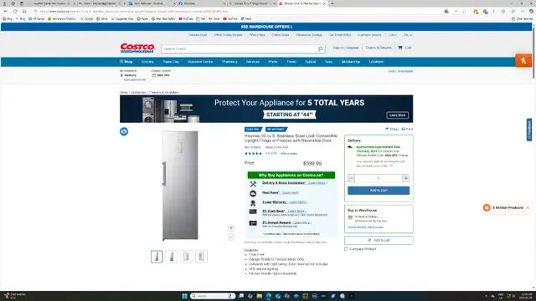Open the orange accessibility icon on the right
This screenshot has height=301, width=536.
[523, 61]
